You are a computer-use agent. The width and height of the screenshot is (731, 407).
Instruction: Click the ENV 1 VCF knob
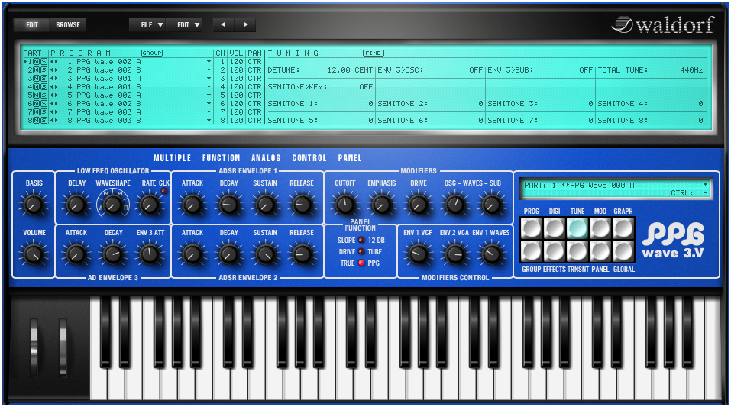tap(418, 254)
